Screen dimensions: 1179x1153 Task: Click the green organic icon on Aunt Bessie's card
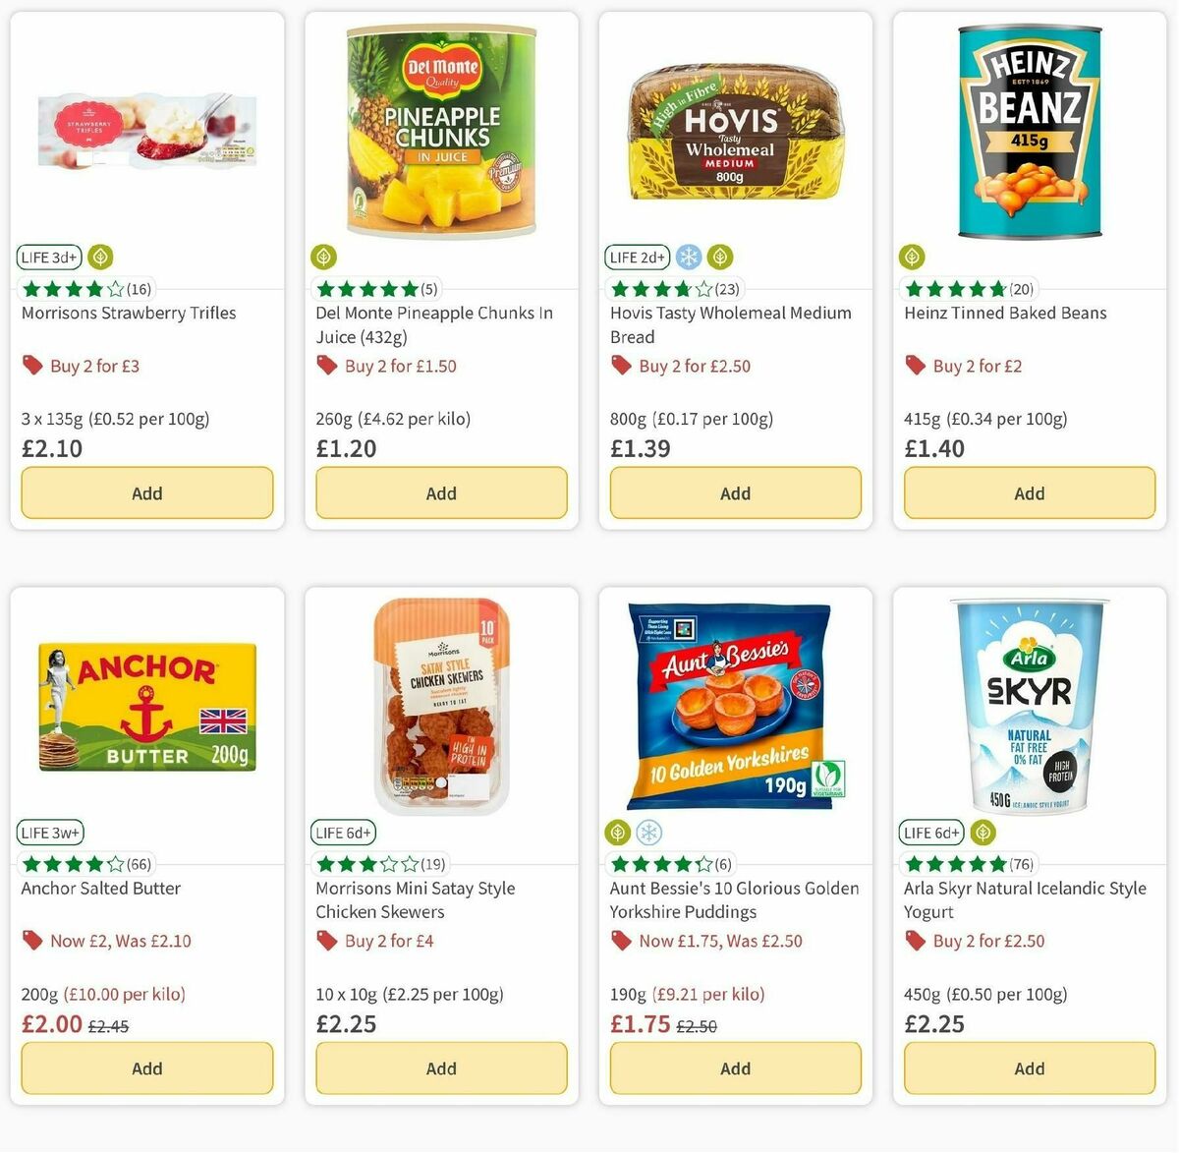pos(616,832)
